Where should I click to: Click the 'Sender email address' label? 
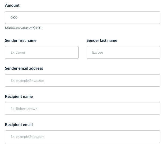pyautogui.click(x=24, y=68)
